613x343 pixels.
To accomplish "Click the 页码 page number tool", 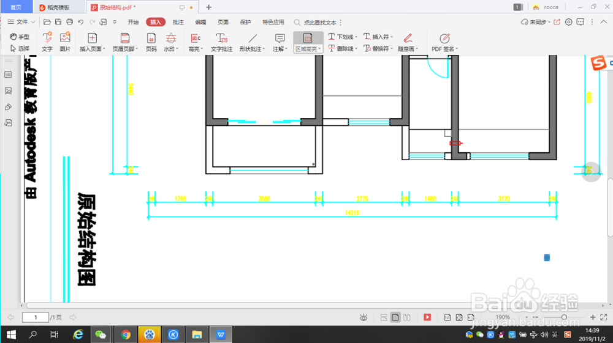I will (151, 42).
